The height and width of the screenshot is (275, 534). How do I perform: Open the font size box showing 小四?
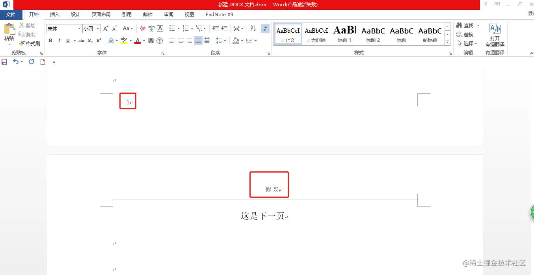(91, 29)
